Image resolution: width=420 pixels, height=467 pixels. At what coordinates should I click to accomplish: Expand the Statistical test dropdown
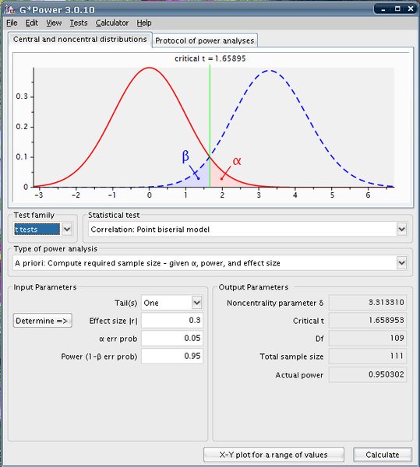pos(401,230)
